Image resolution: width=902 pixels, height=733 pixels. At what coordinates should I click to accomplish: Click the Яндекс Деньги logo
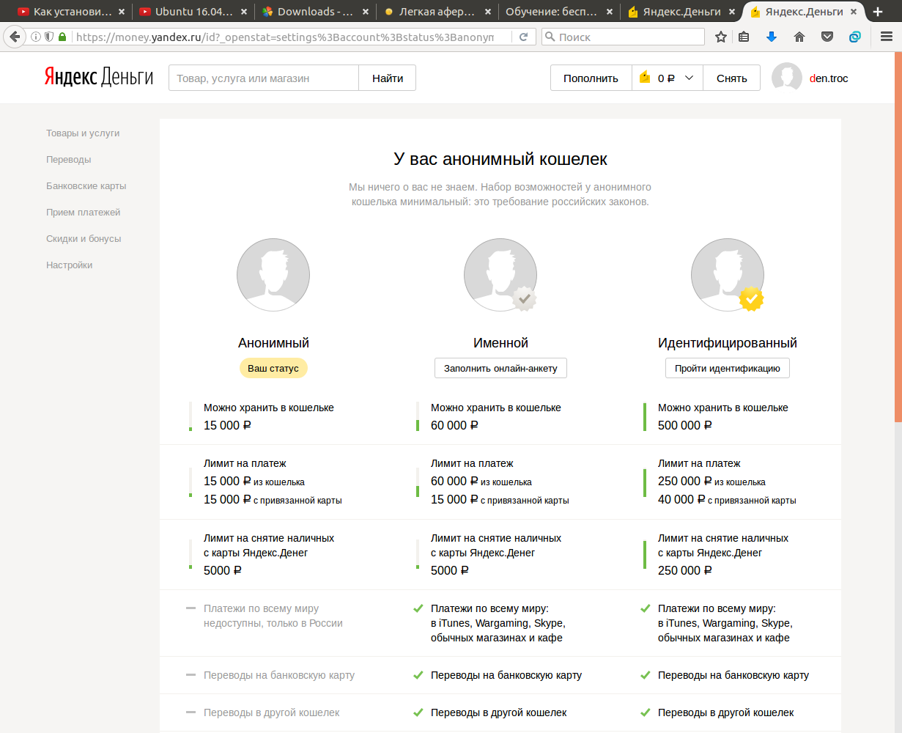tap(99, 77)
